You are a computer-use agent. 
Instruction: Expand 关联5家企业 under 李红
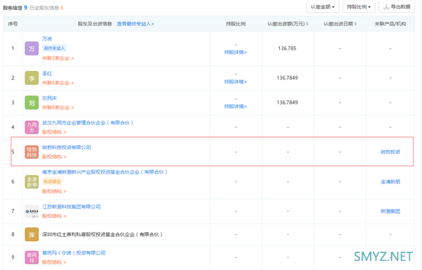[58, 83]
